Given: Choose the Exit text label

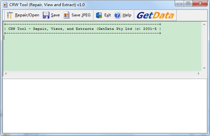Looking at the screenshot, I should 107,15.
